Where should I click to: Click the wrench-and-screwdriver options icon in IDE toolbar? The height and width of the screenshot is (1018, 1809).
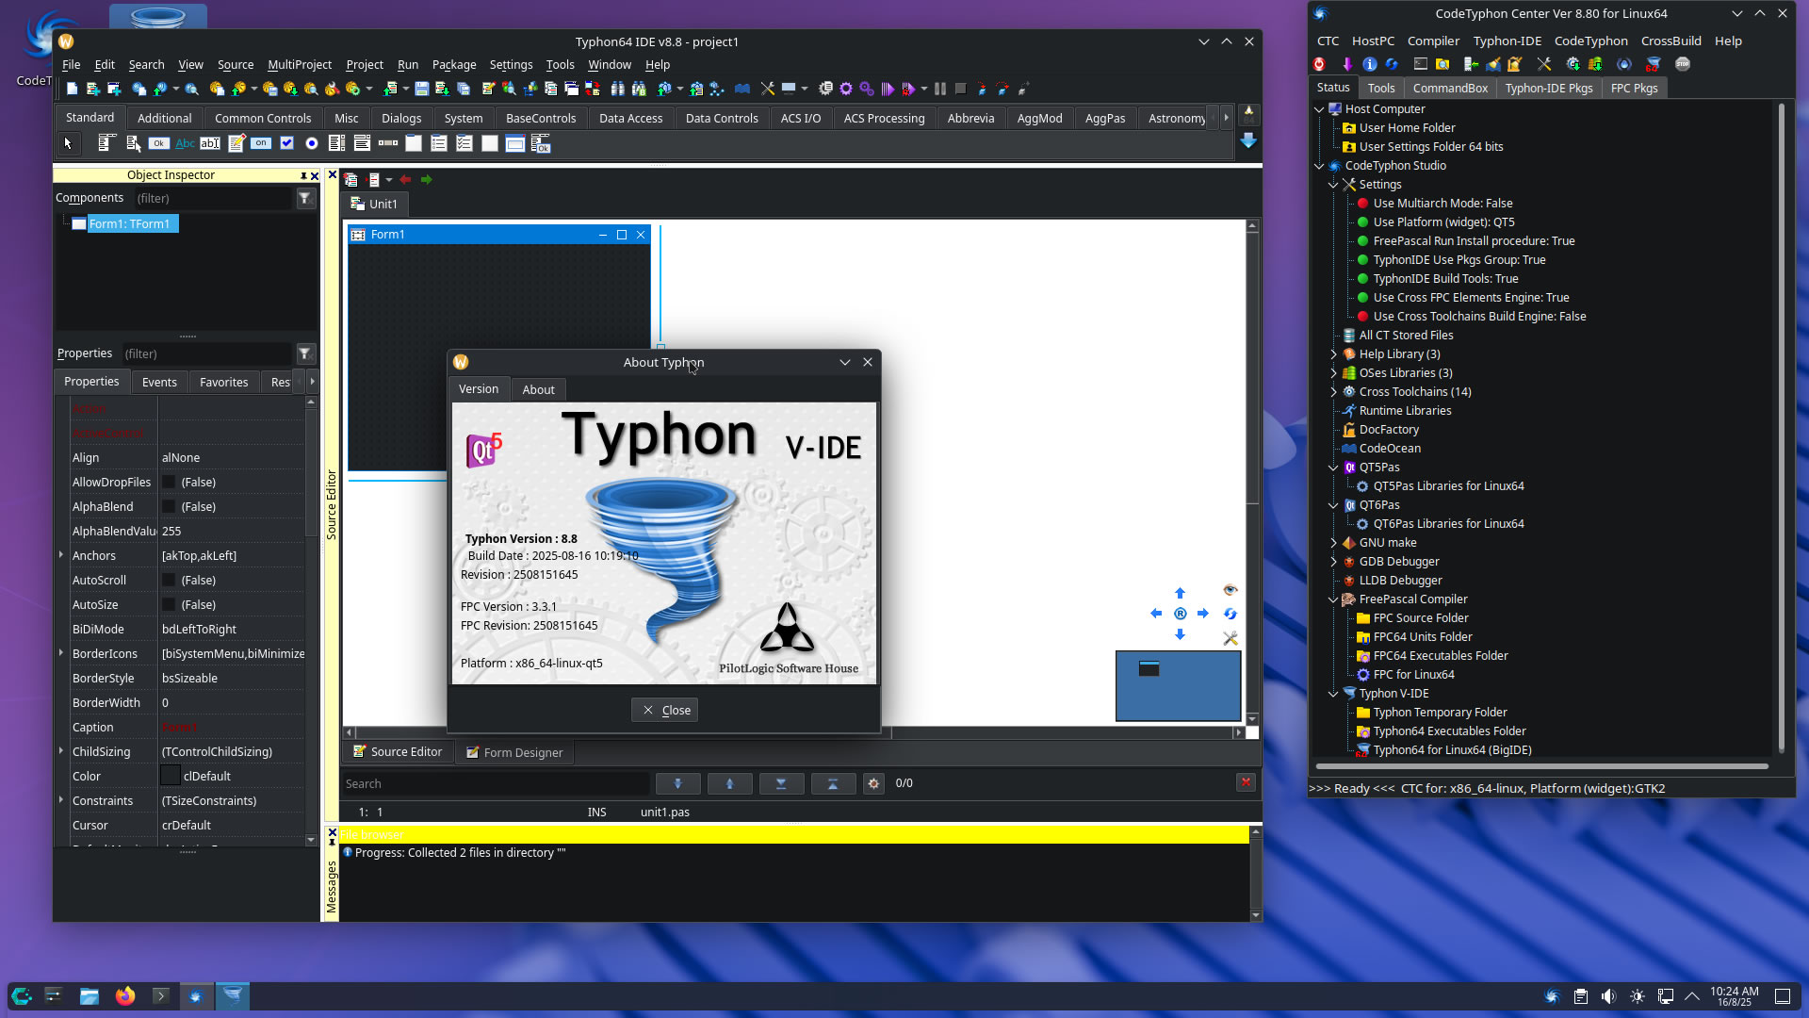768,89
